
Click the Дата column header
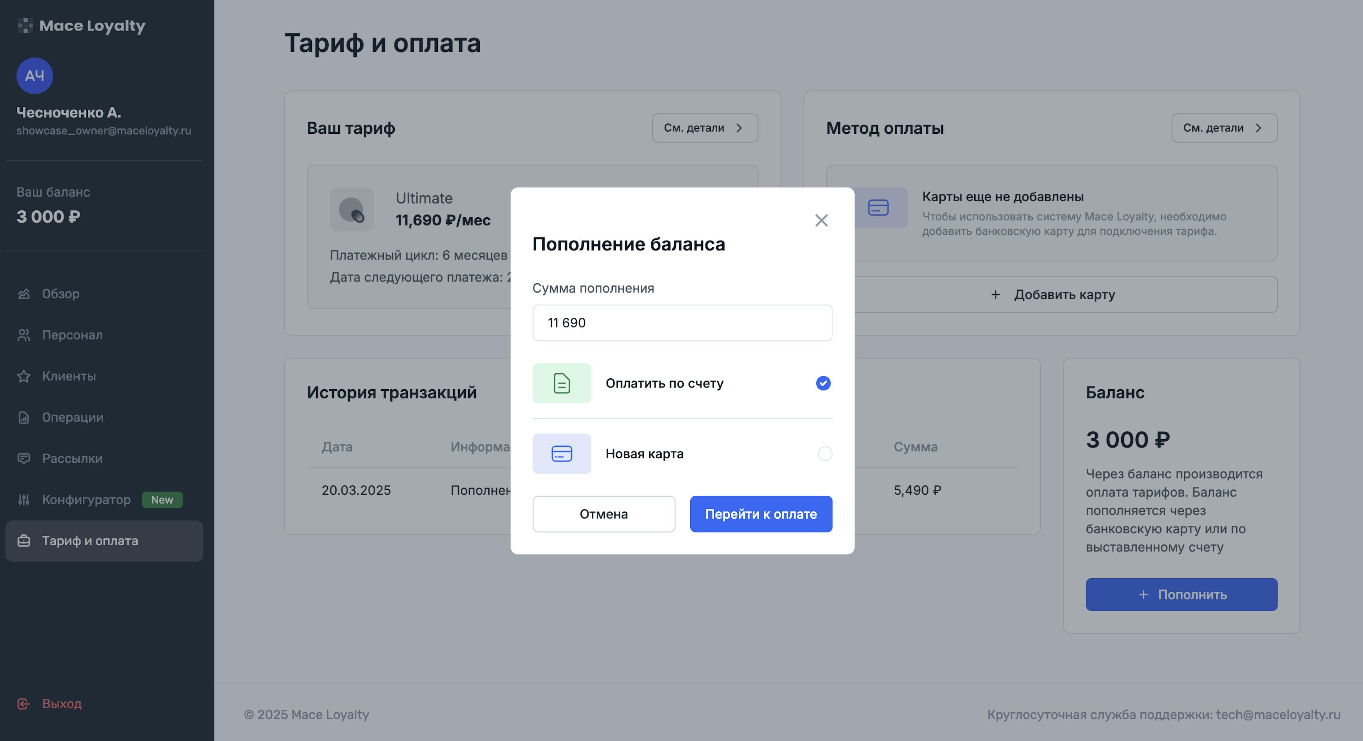337,447
